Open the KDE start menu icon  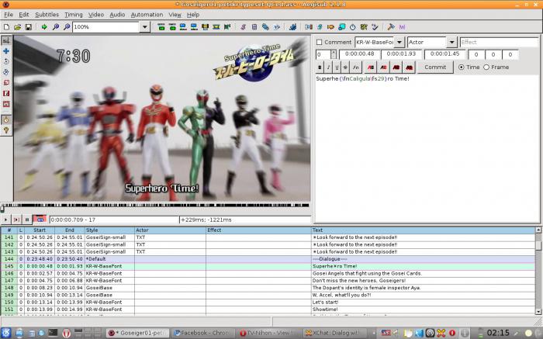[6, 333]
